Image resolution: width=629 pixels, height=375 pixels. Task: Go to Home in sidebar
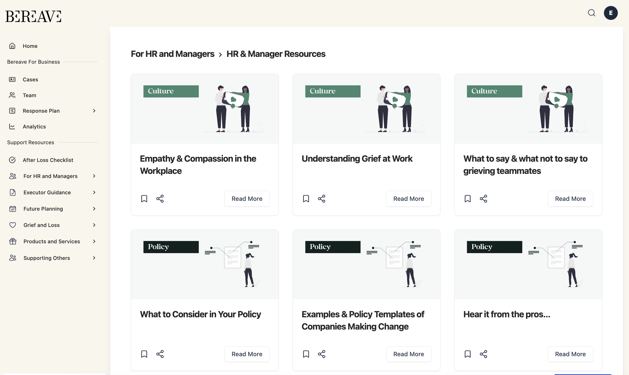click(x=30, y=46)
